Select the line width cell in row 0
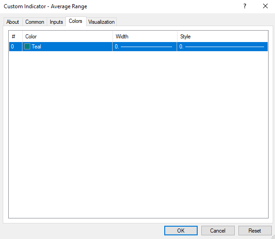The width and height of the screenshot is (275, 239). [x=145, y=47]
